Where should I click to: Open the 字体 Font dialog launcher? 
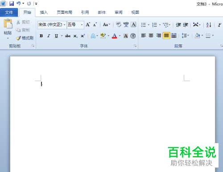135,46
